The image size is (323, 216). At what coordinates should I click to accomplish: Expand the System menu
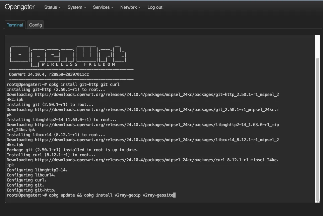(x=77, y=7)
